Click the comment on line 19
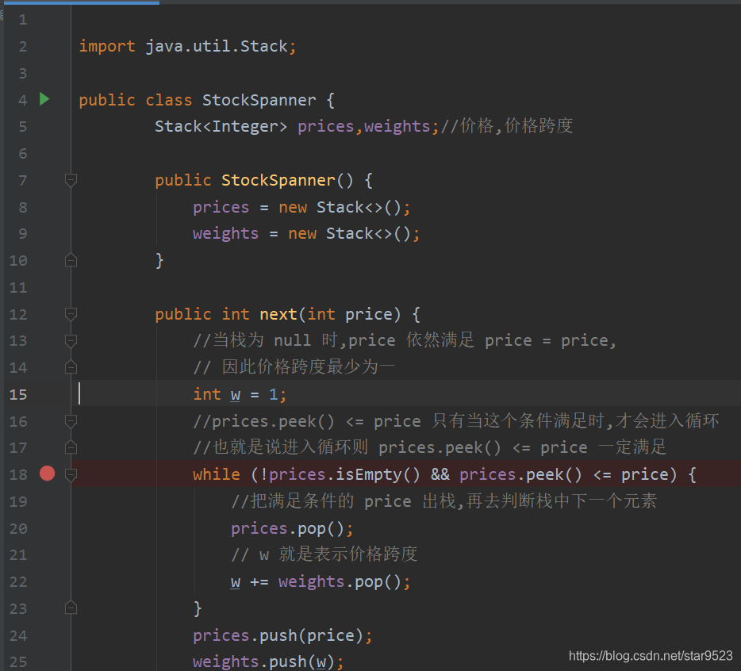Screen dimensions: 741x671 tap(443, 501)
